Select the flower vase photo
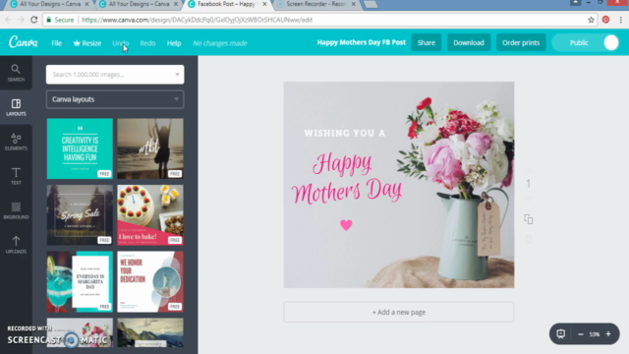This screenshot has width=629, height=354. click(457, 189)
